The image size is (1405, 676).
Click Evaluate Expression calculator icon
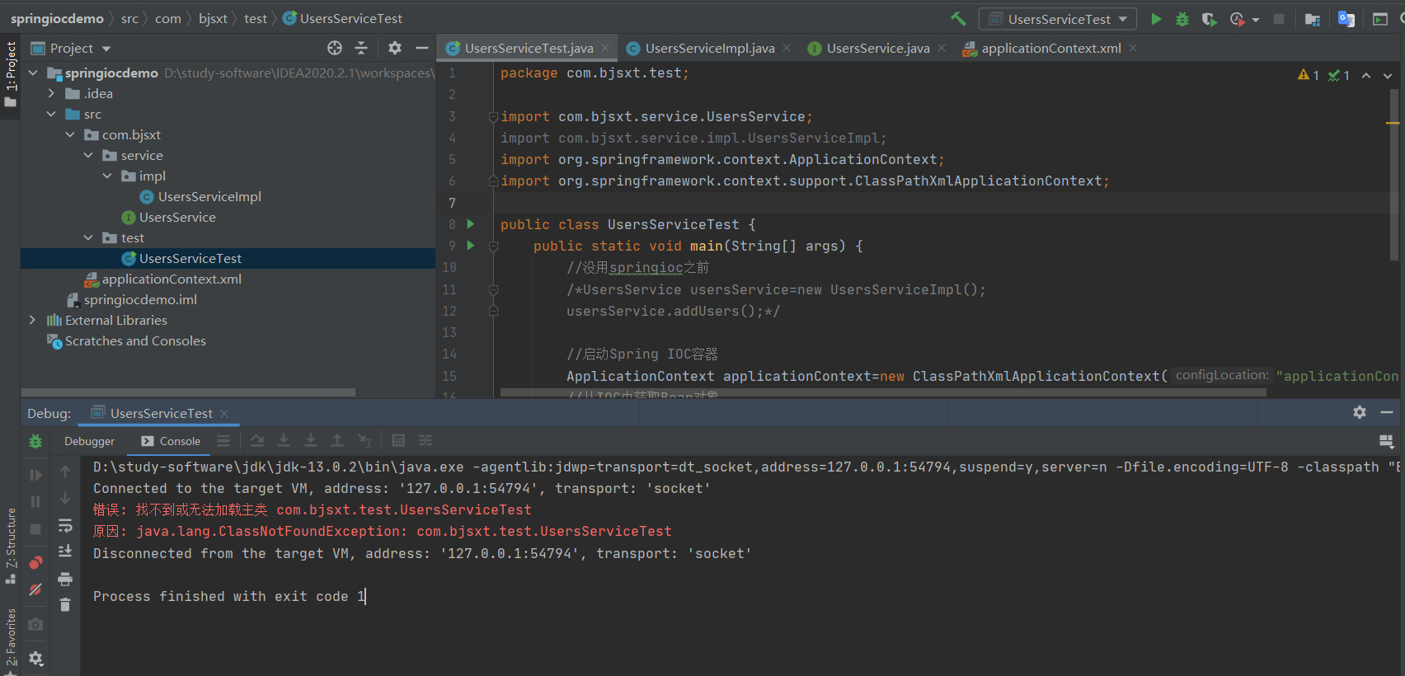click(398, 440)
